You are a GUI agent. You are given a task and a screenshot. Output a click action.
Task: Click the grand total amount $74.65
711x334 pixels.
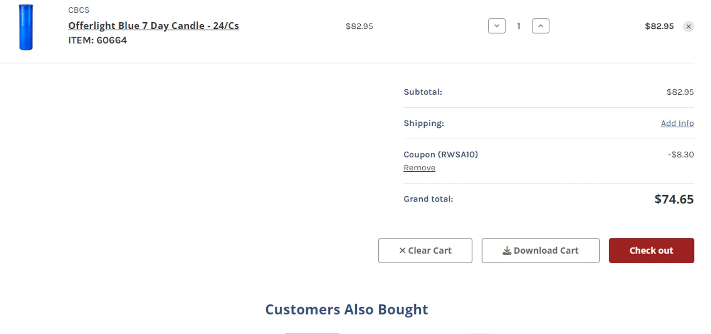pyautogui.click(x=674, y=199)
